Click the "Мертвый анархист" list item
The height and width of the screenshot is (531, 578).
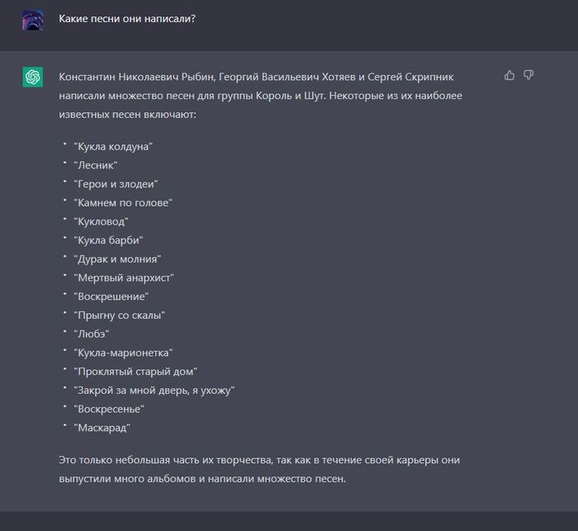(123, 277)
